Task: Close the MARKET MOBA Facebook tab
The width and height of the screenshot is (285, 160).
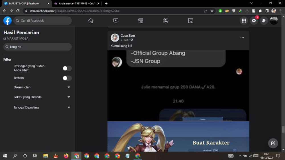Action: (x=48, y=4)
